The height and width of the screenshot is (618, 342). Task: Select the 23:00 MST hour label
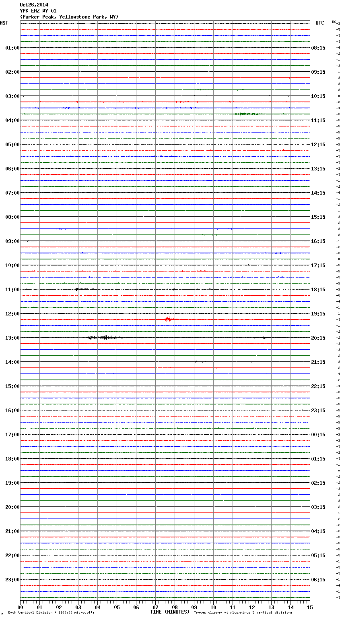(x=12, y=580)
